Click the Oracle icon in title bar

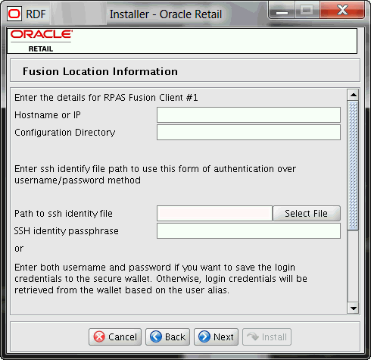tap(14, 14)
